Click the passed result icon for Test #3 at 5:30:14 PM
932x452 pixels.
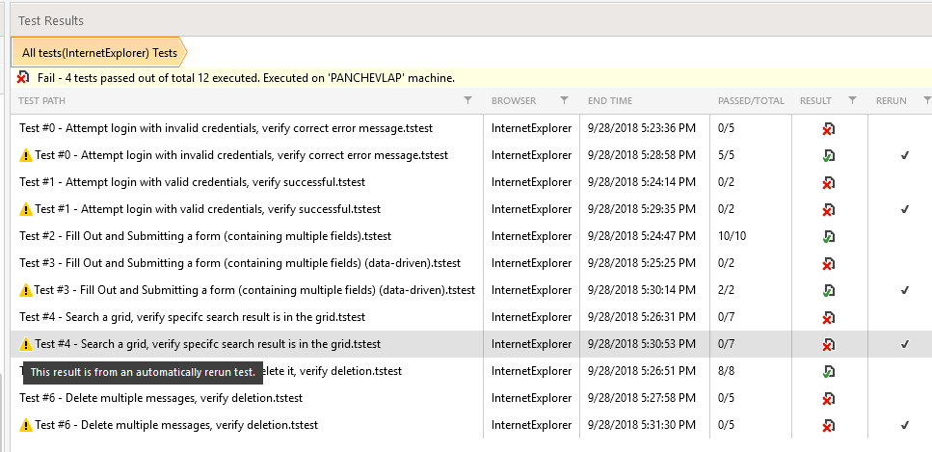point(829,291)
